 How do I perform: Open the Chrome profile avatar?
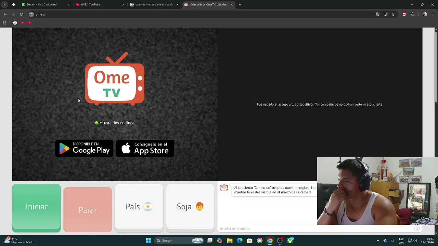[425, 14]
